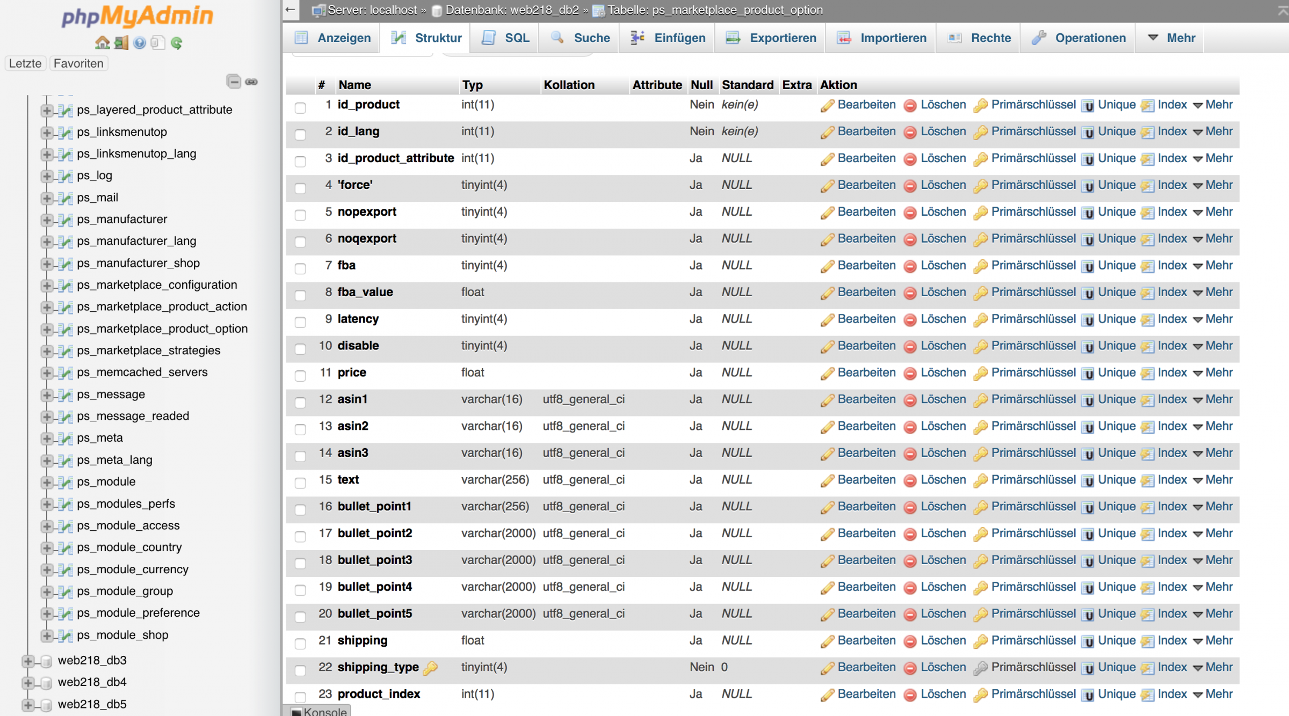This screenshot has width=1289, height=716.
Task: Click the green reload navigation icon
Action: (x=176, y=43)
